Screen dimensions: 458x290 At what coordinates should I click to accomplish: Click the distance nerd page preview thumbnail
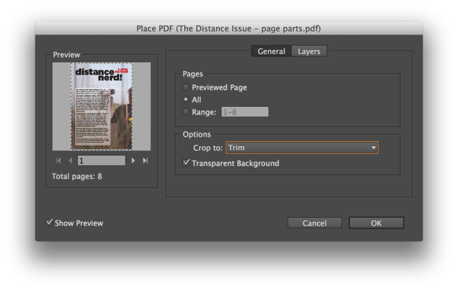click(x=101, y=106)
